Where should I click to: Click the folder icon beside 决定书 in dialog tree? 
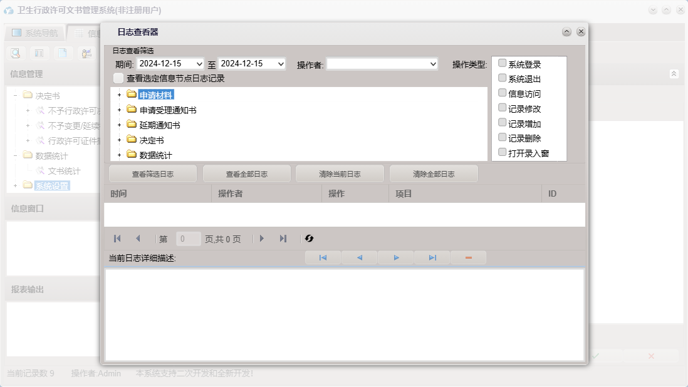point(131,140)
